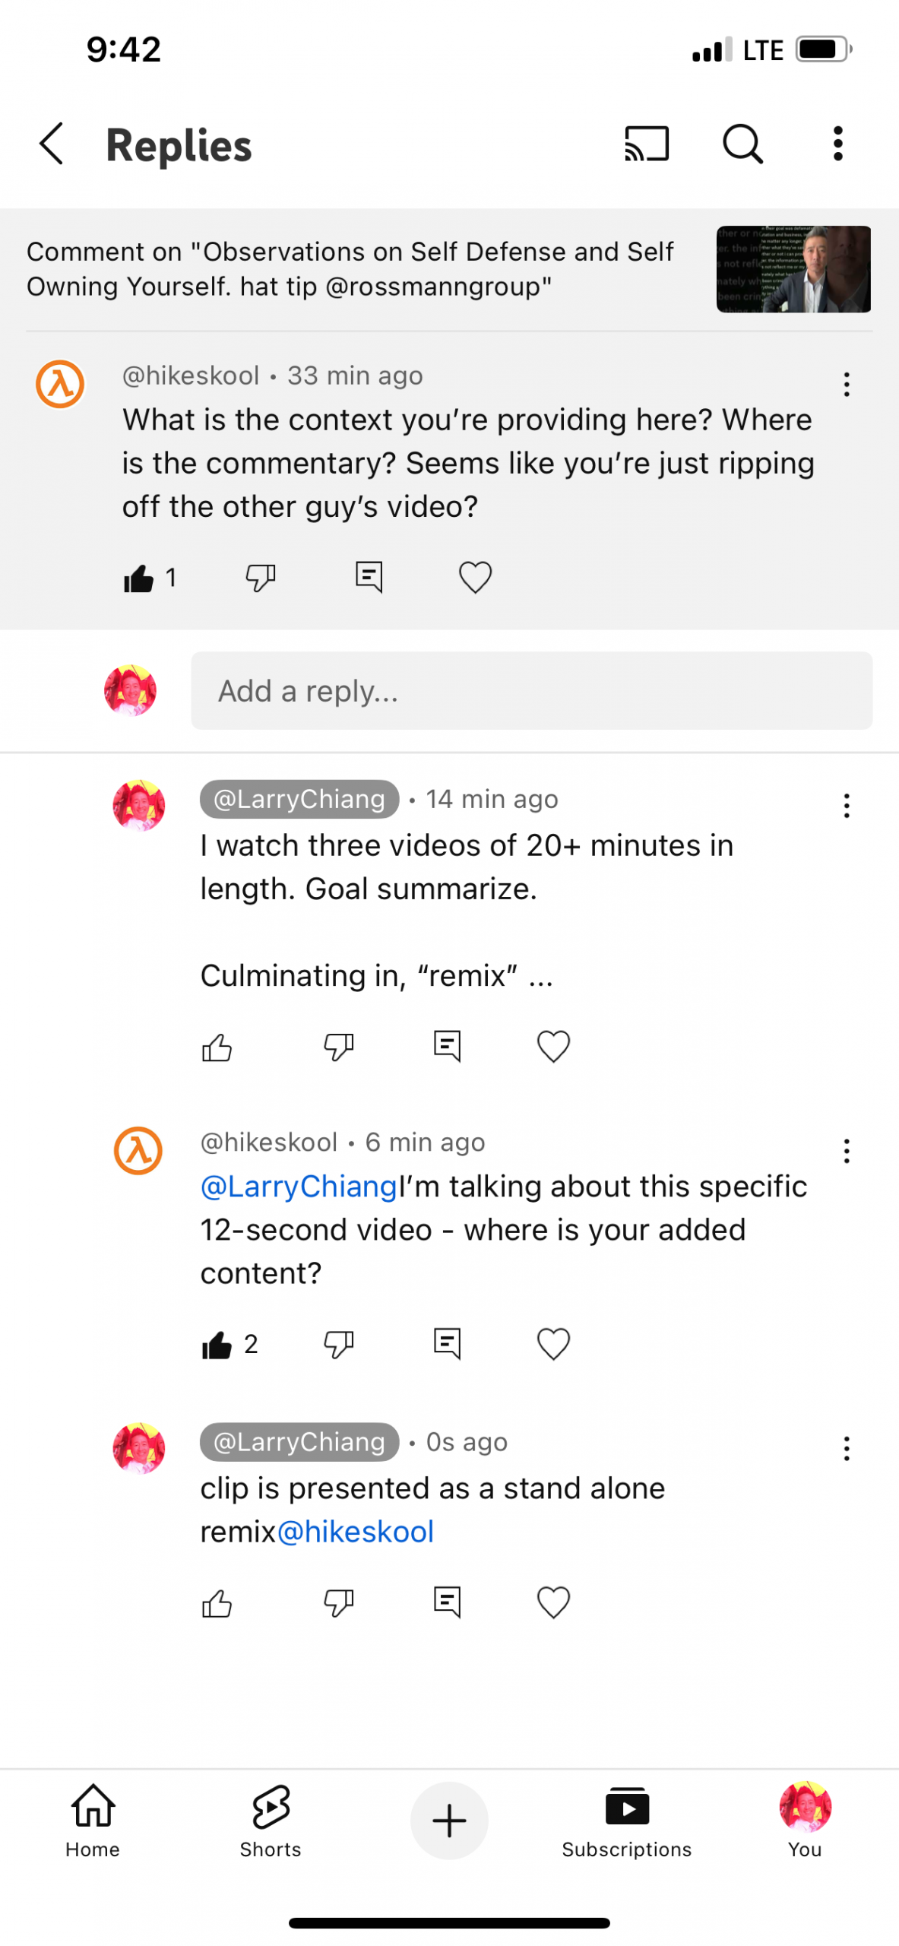Toggle like on the top @hikeskool comment

click(139, 578)
